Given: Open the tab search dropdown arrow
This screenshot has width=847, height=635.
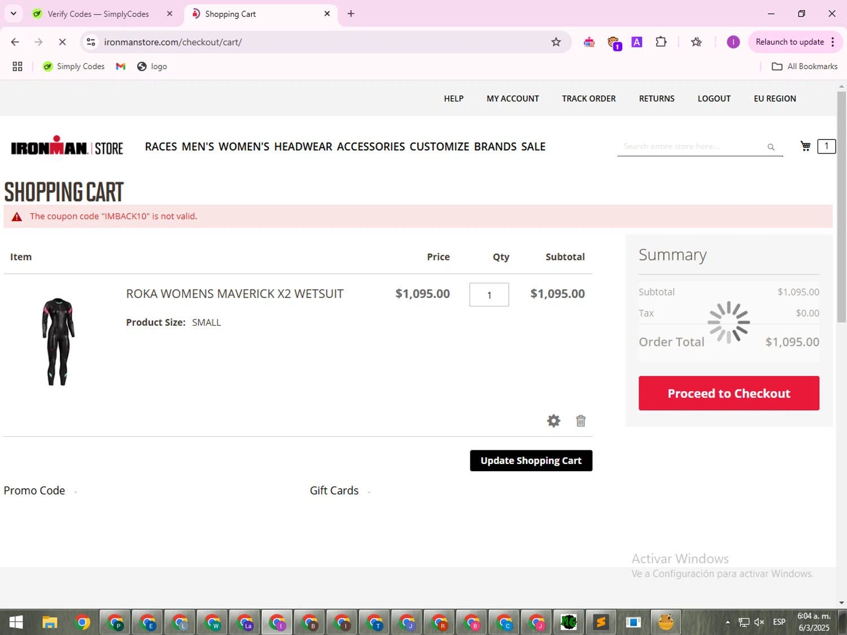Looking at the screenshot, I should point(14,14).
